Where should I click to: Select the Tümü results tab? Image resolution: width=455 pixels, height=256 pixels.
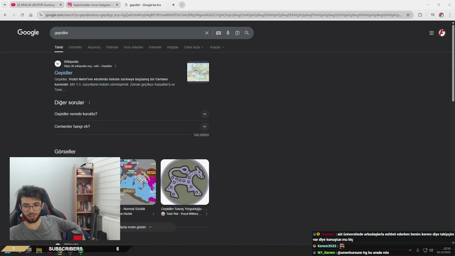coord(59,47)
